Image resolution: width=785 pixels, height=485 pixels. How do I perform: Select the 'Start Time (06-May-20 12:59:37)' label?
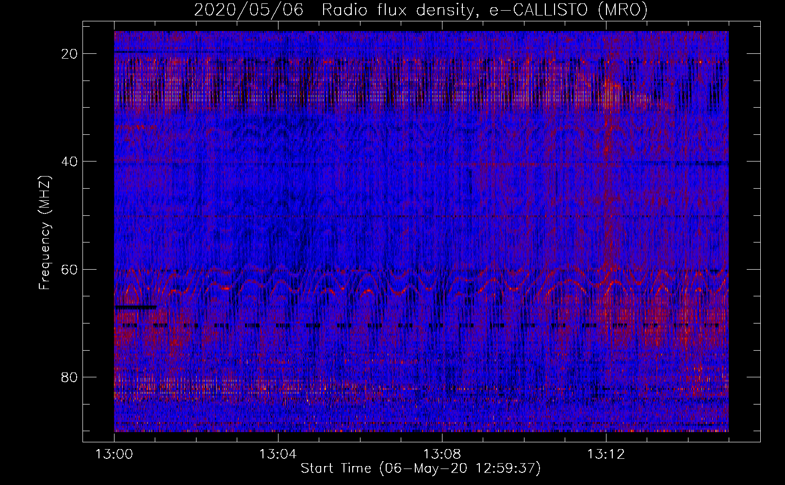coord(421,469)
